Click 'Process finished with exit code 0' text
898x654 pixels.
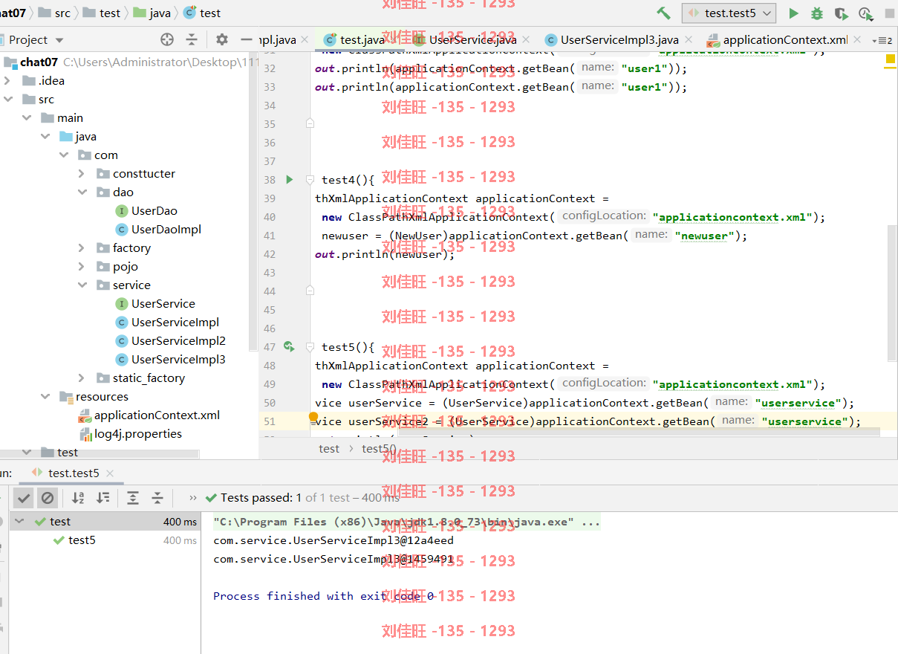pyautogui.click(x=323, y=596)
